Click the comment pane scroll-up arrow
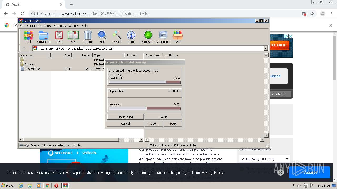The height and width of the screenshot is (189, 337). click(x=266, y=55)
